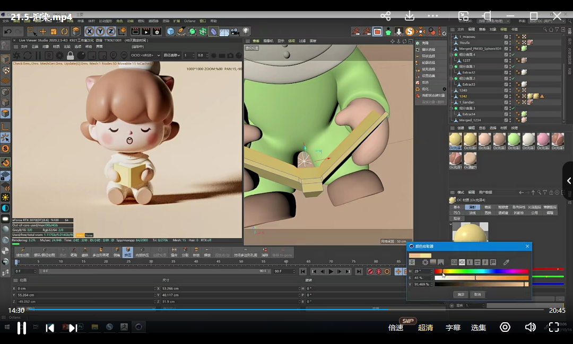Cancel color picker with 取消 button
This screenshot has width=573, height=344.
click(x=477, y=294)
